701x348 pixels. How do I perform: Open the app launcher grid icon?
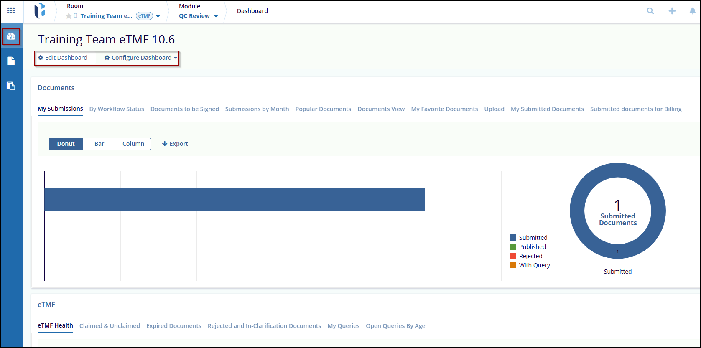pos(11,11)
